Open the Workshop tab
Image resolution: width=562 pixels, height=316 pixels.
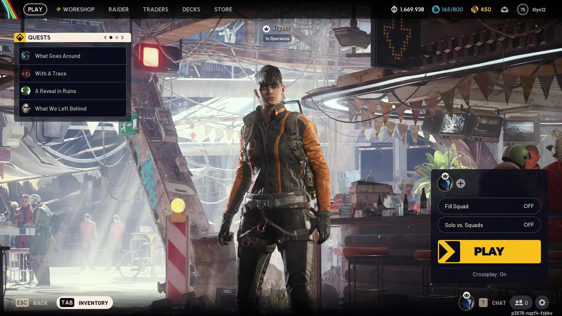75,9
